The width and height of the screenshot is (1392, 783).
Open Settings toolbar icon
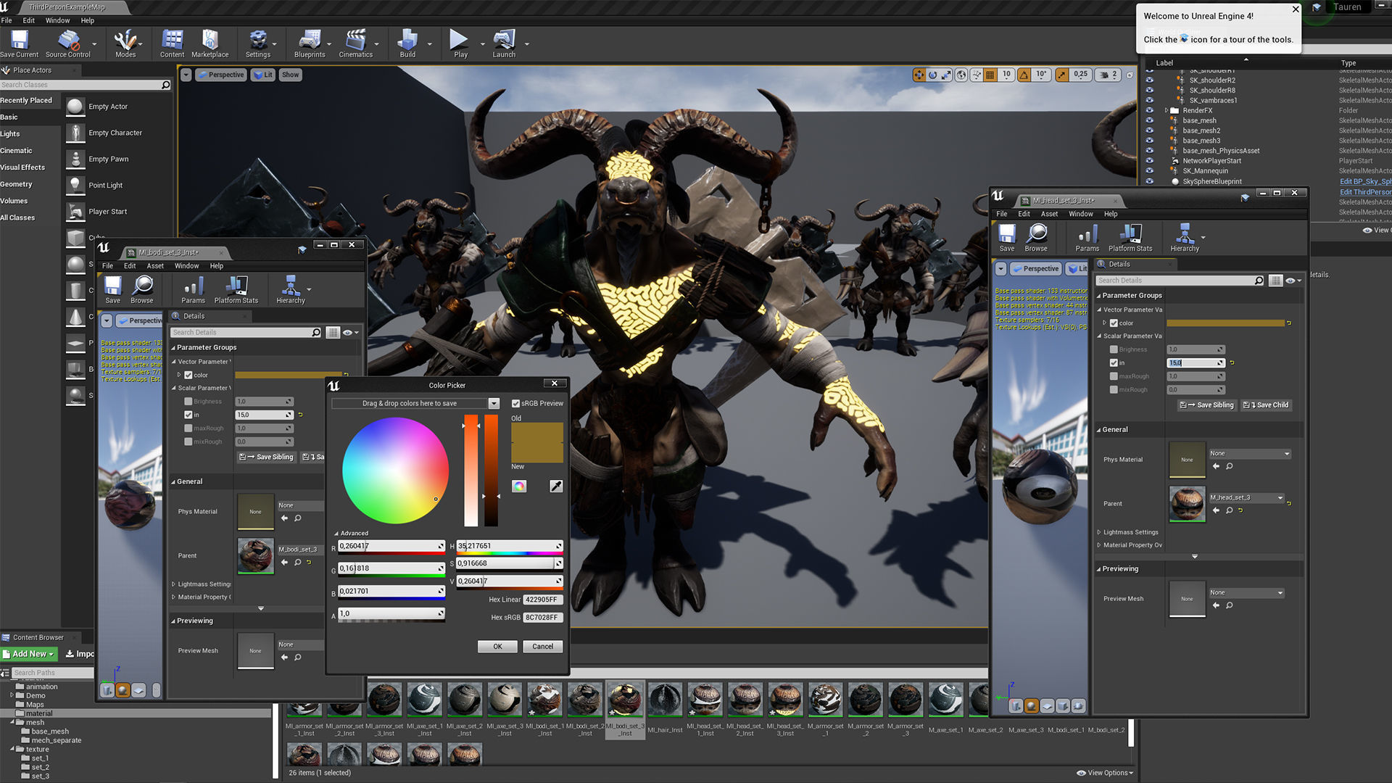tap(257, 43)
